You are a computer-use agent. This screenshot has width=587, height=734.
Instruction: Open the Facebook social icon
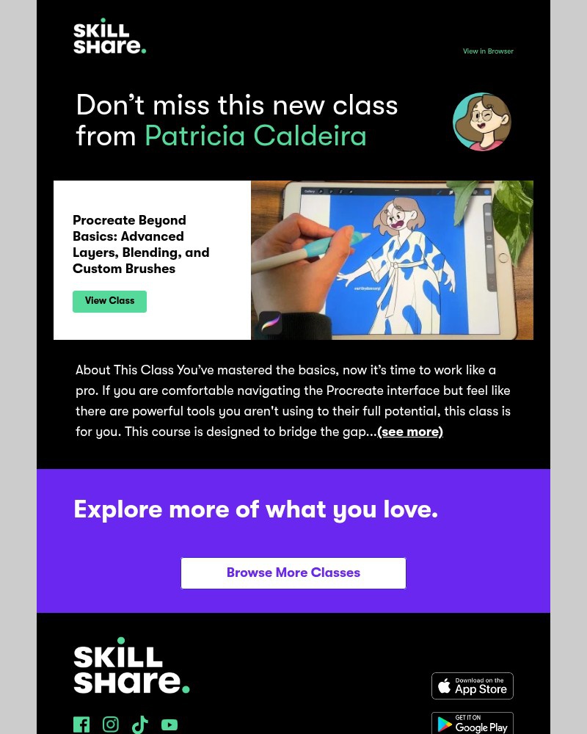coord(81,724)
